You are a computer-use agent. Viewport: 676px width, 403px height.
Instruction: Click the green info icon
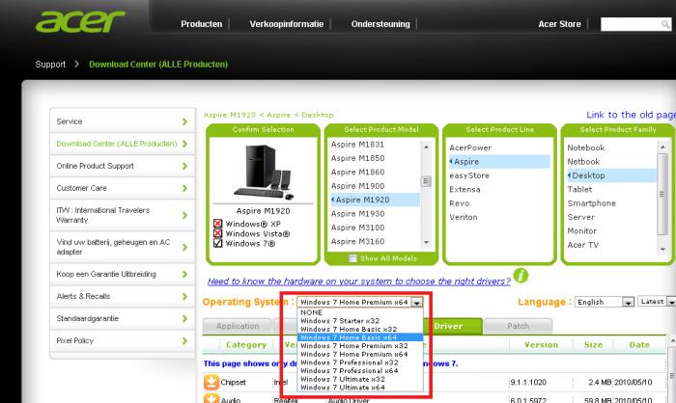pyautogui.click(x=521, y=275)
